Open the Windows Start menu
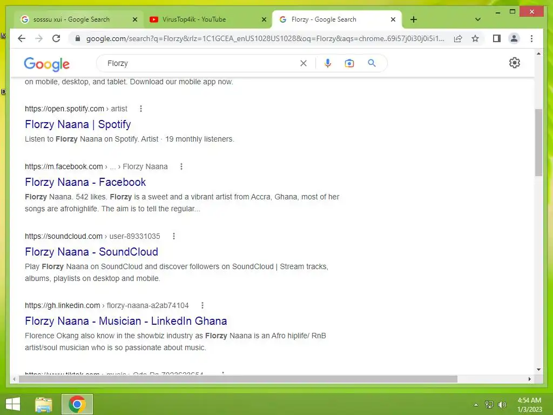 (13, 404)
